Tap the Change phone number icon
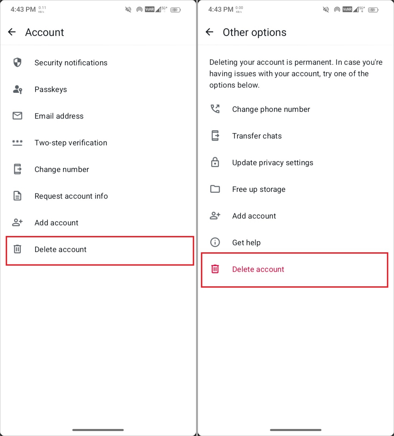The image size is (394, 436). pyautogui.click(x=215, y=109)
